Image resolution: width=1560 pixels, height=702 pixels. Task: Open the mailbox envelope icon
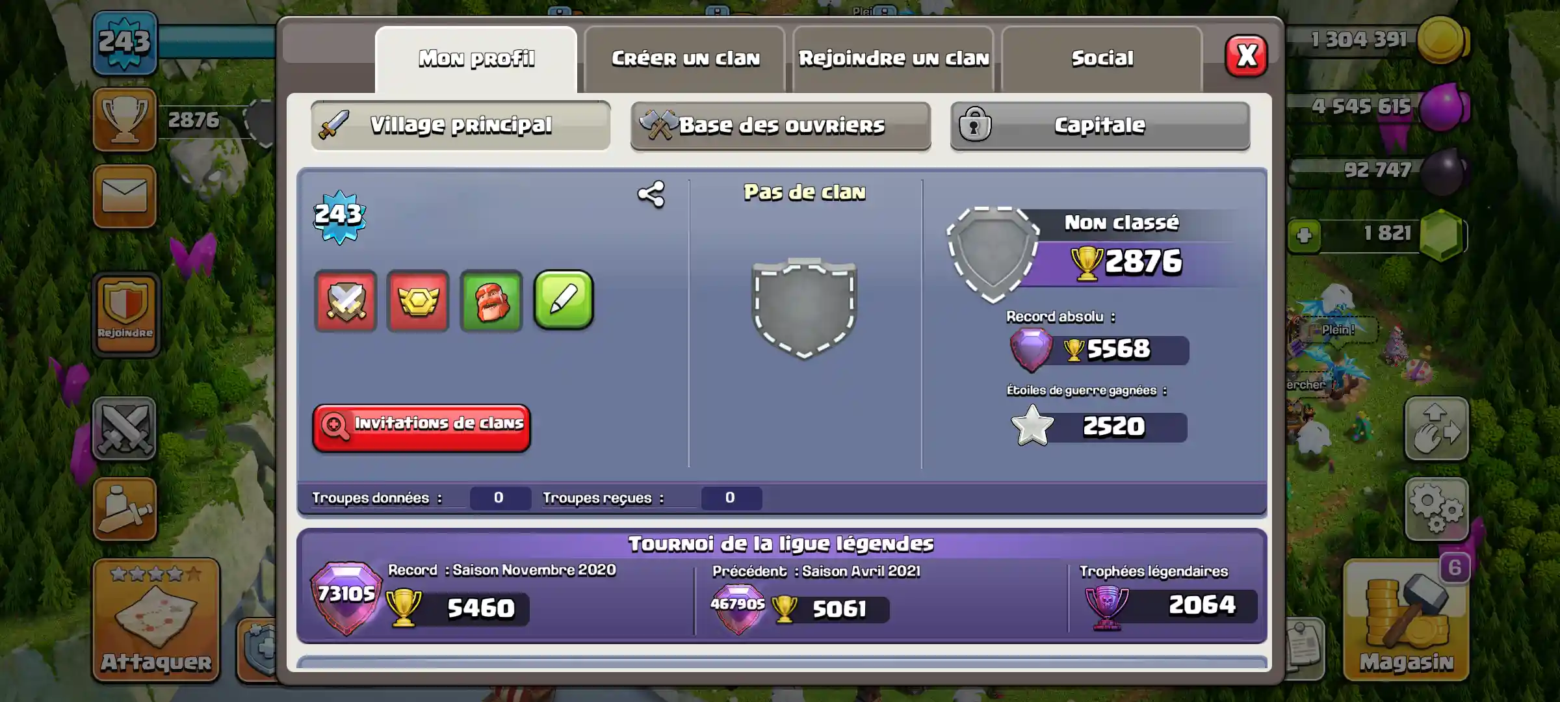pyautogui.click(x=125, y=196)
